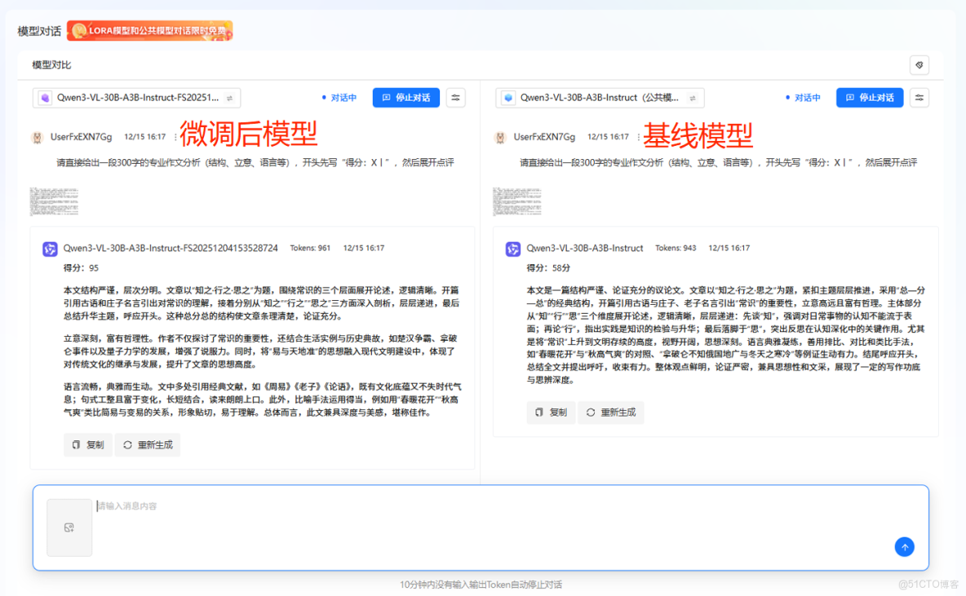The height and width of the screenshot is (596, 966).
Task: Click the UserFxEXN7Gg avatar in the right panel
Action: pos(499,136)
